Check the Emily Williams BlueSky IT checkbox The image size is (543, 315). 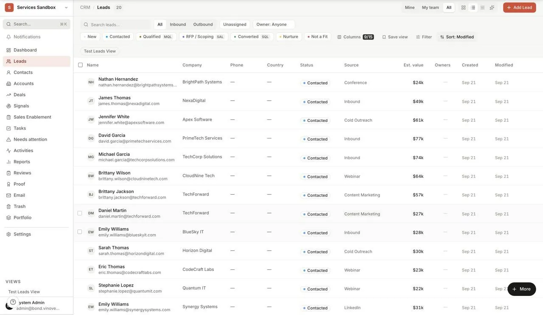pos(80,232)
